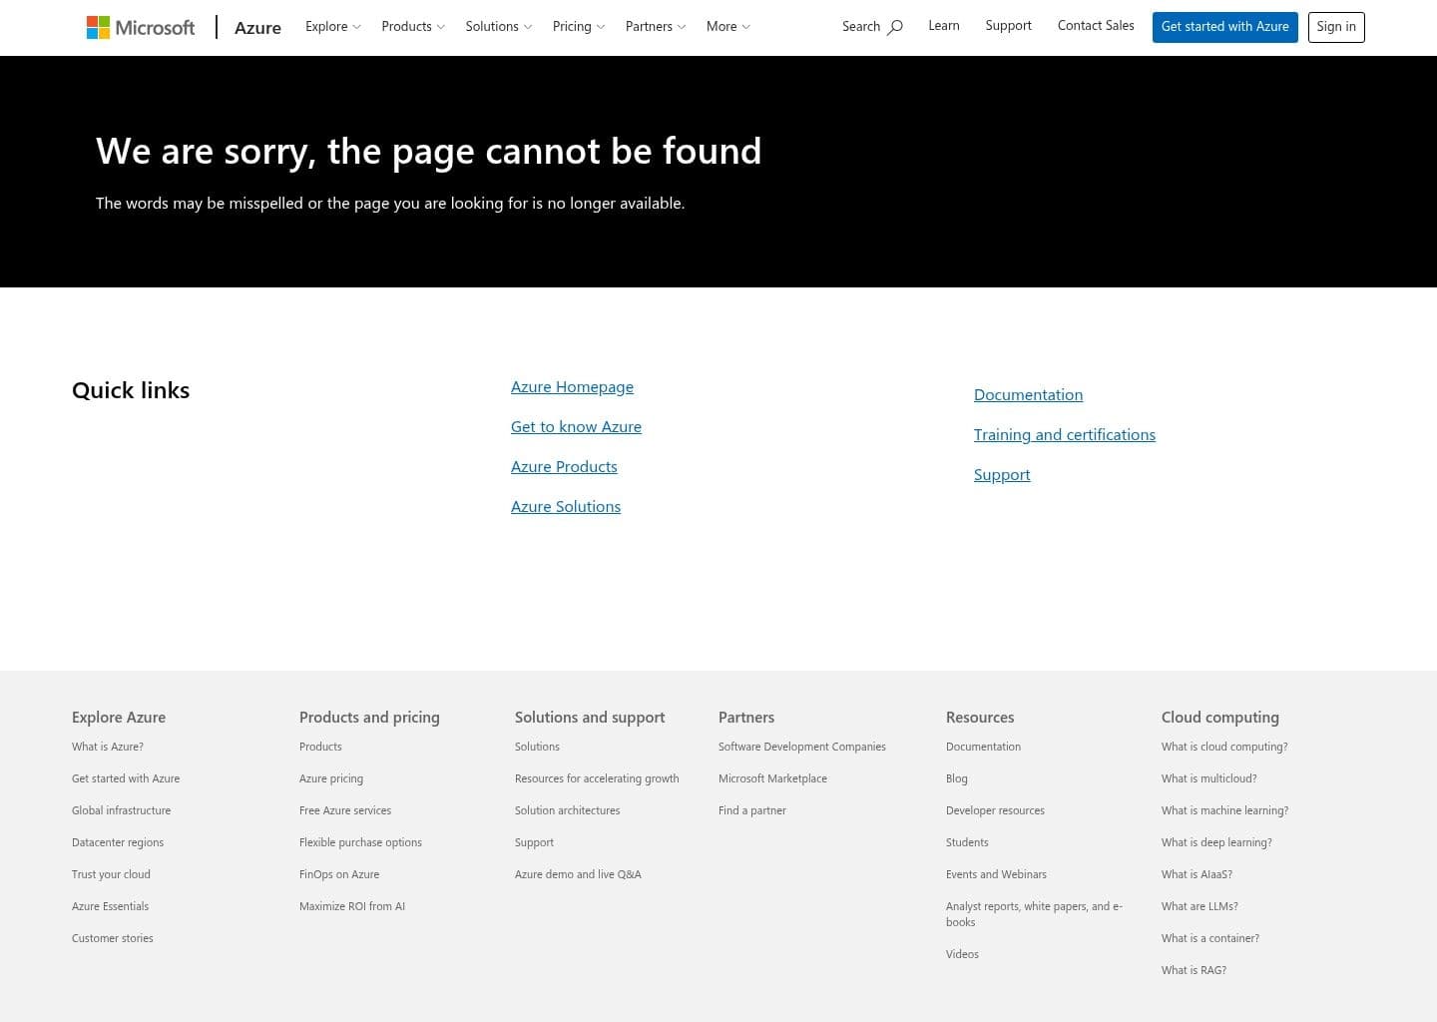The image size is (1437, 1022).
Task: Click What are LLMs? link
Action: [x=1199, y=906]
